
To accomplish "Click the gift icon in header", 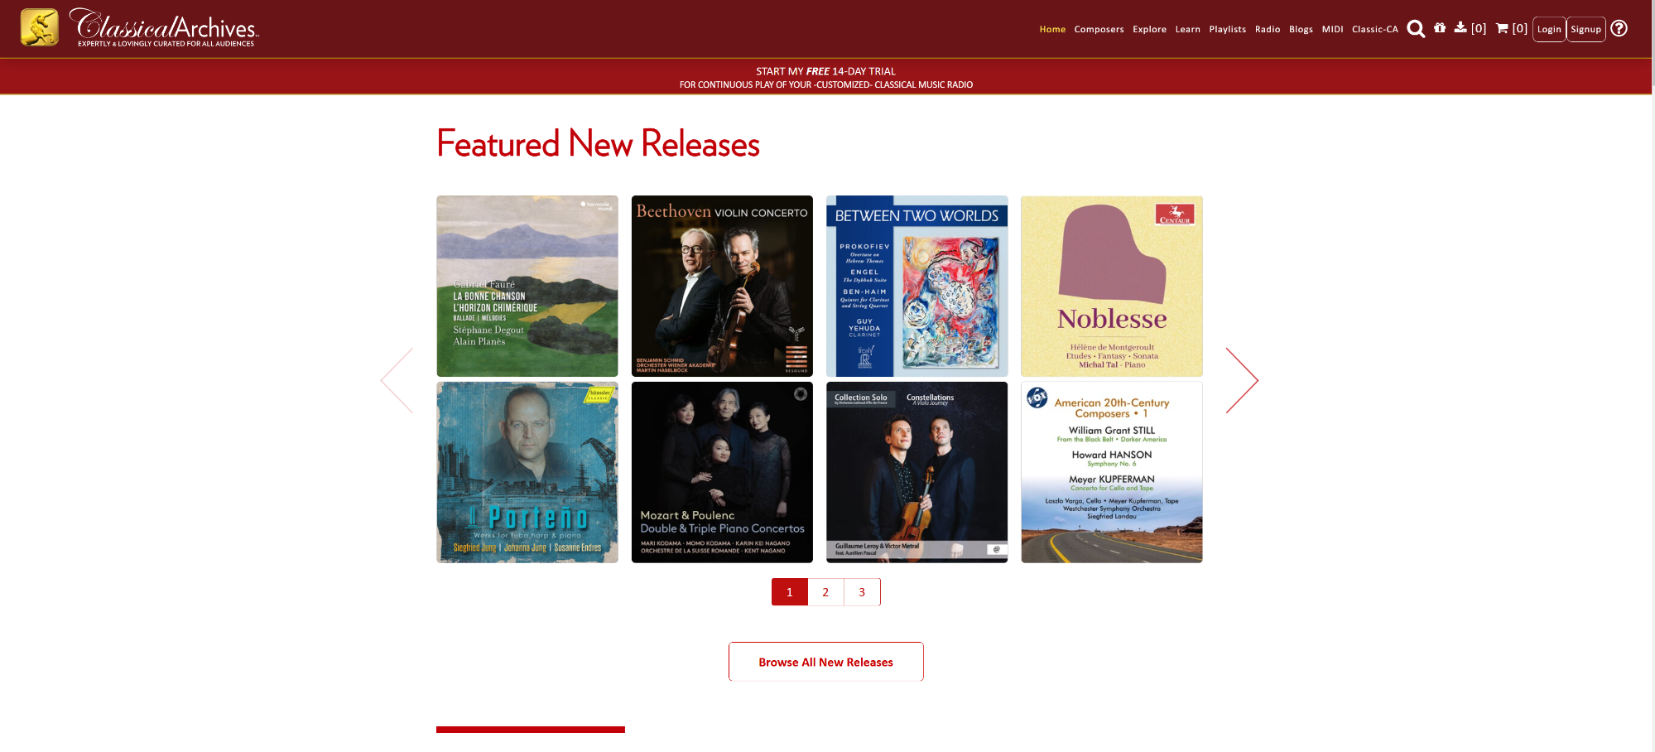I will click(x=1440, y=27).
